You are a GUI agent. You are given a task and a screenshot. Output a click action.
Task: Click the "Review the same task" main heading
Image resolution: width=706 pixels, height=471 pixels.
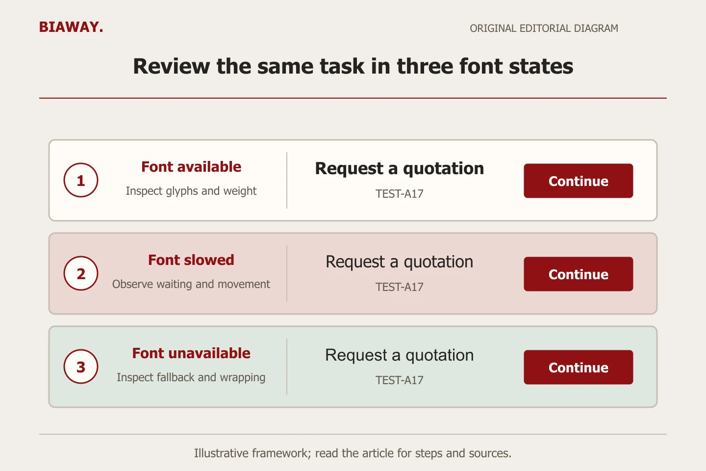click(353, 66)
